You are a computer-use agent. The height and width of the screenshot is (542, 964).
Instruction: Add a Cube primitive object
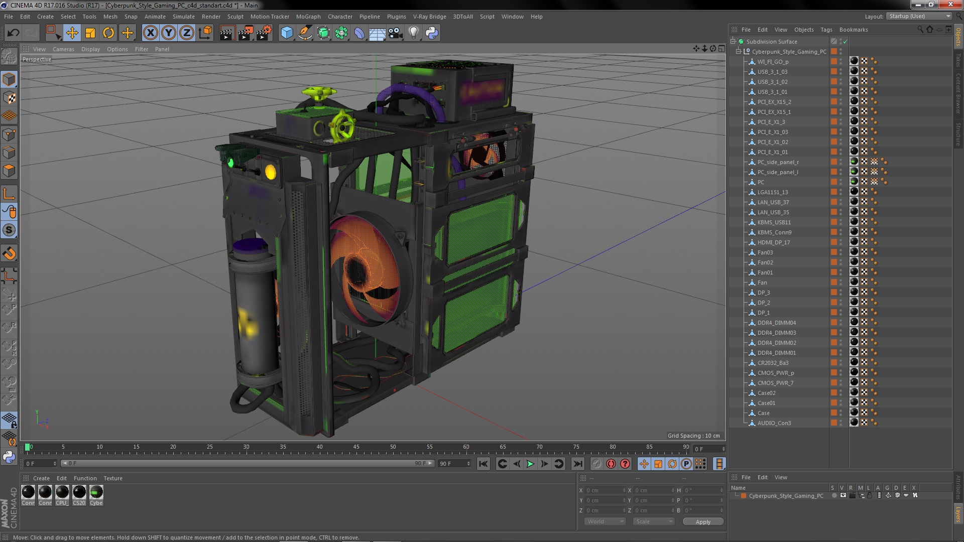click(287, 33)
